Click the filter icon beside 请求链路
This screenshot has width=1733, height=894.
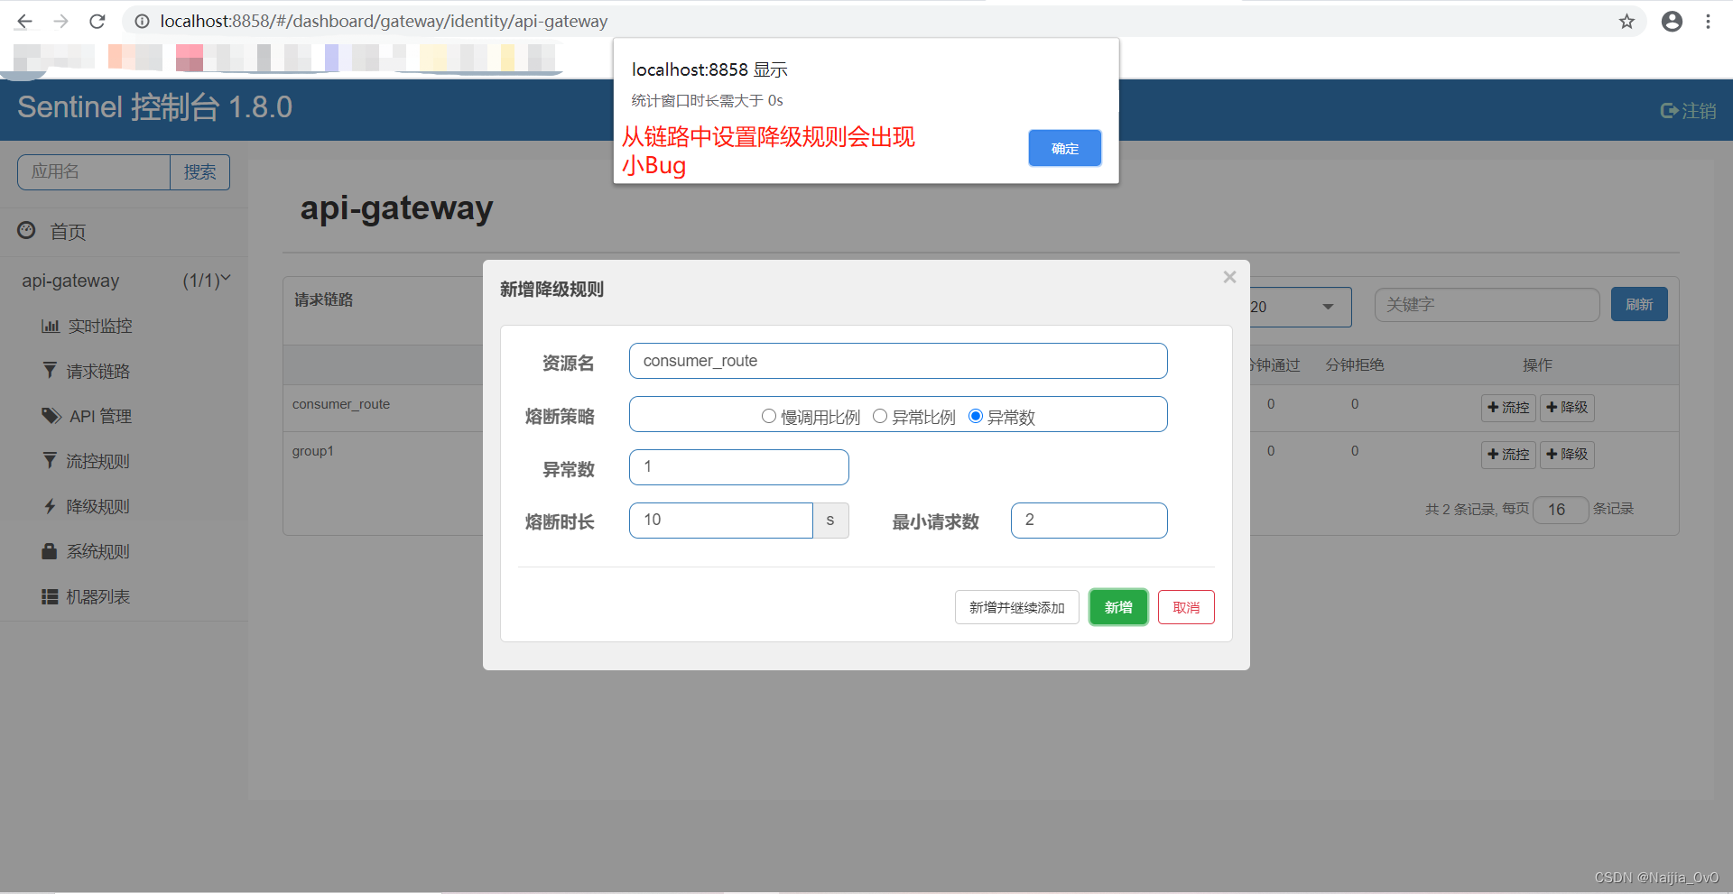(x=50, y=370)
